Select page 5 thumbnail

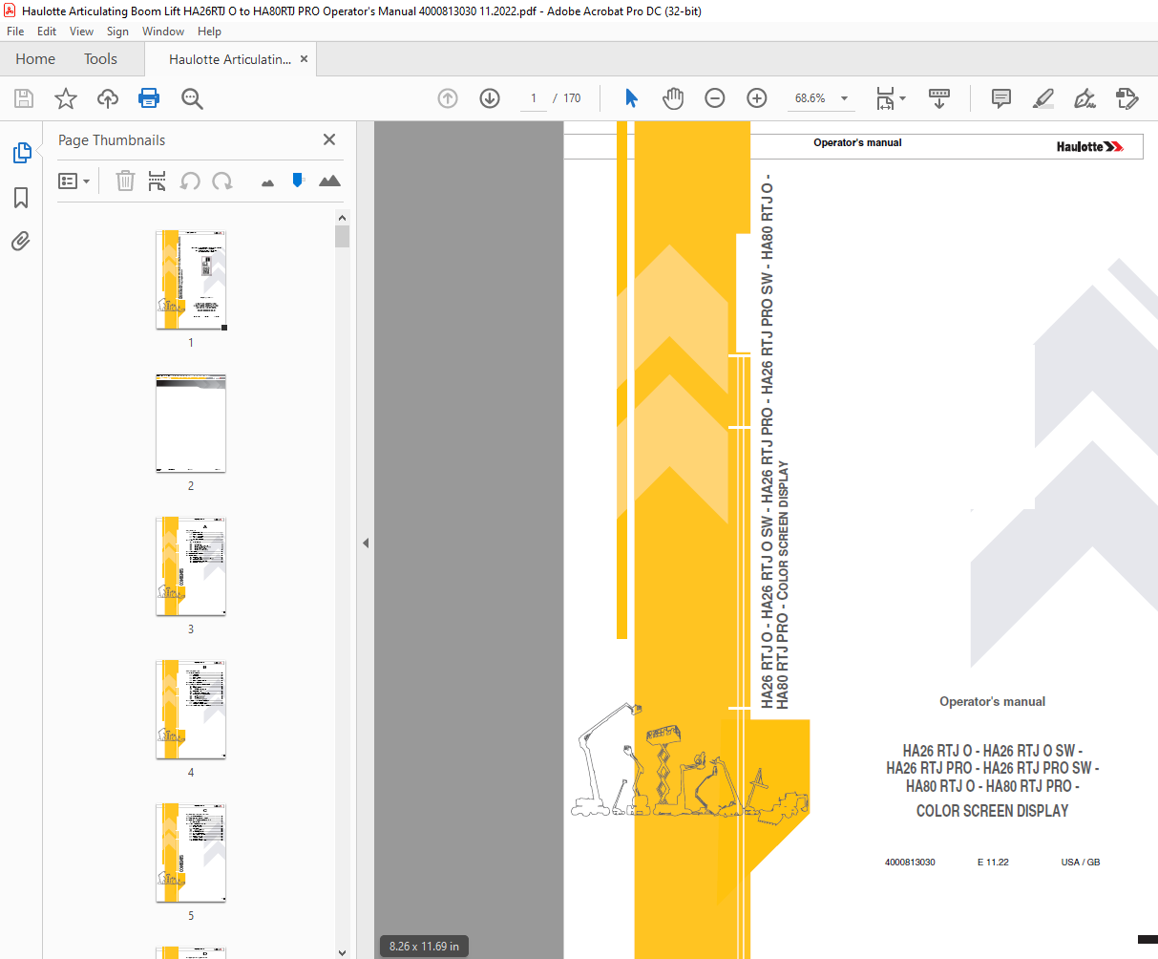(x=191, y=853)
